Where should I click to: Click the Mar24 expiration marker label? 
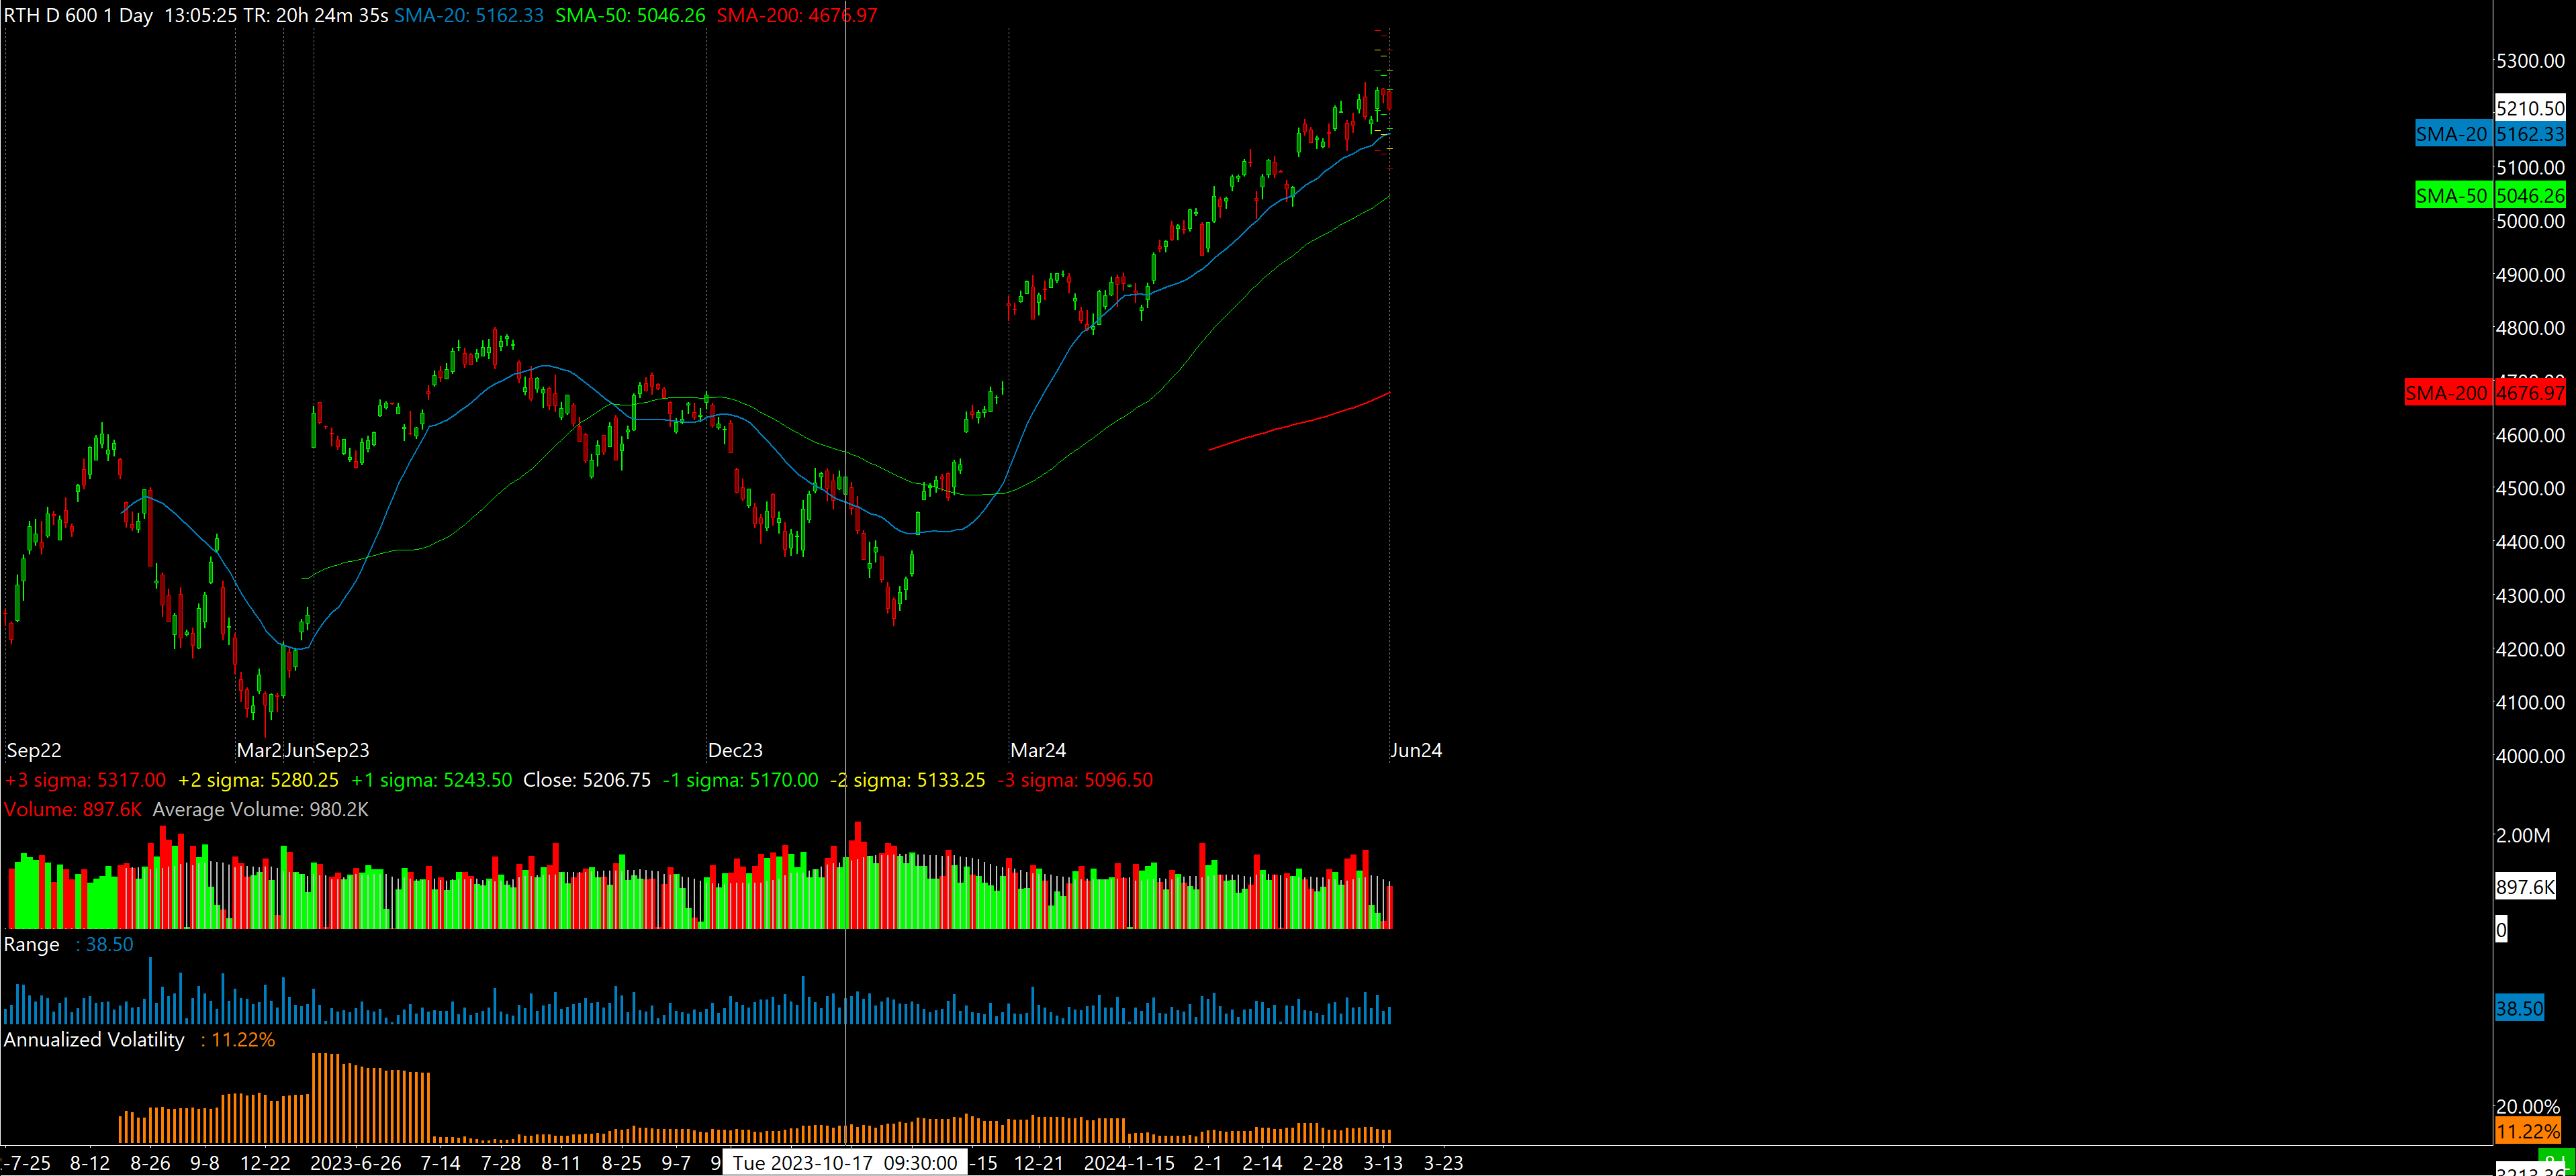click(1038, 750)
